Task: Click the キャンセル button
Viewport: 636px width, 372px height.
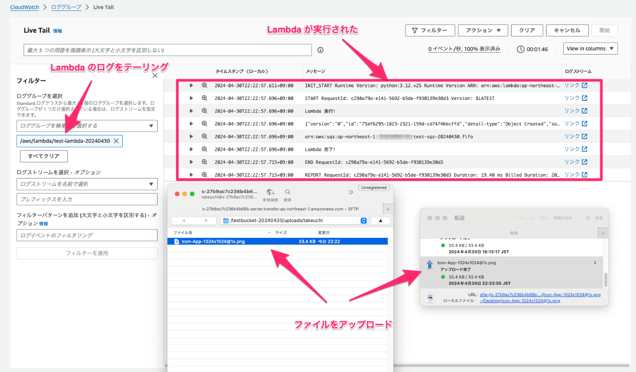Action: point(567,30)
